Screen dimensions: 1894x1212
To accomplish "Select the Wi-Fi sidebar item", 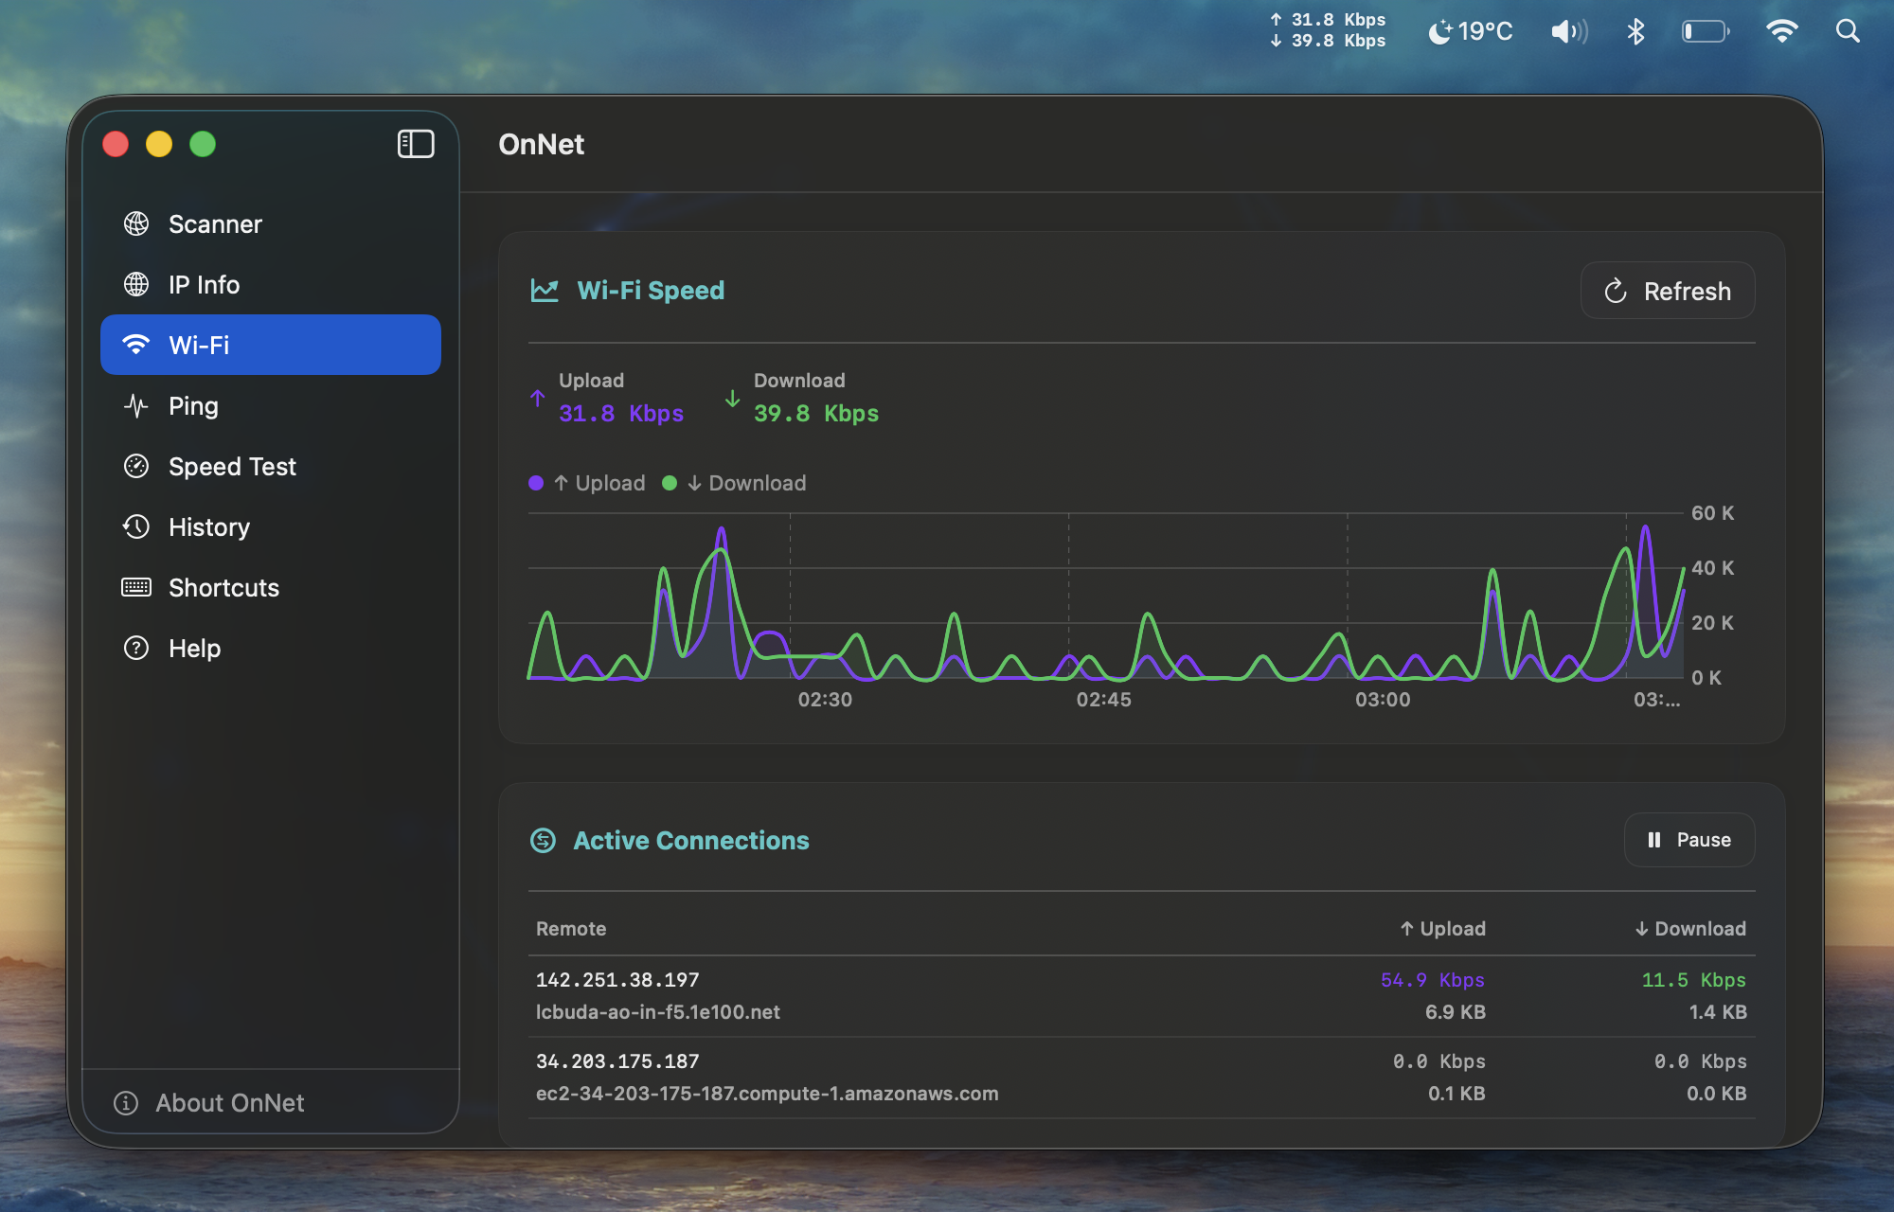I will tap(271, 345).
